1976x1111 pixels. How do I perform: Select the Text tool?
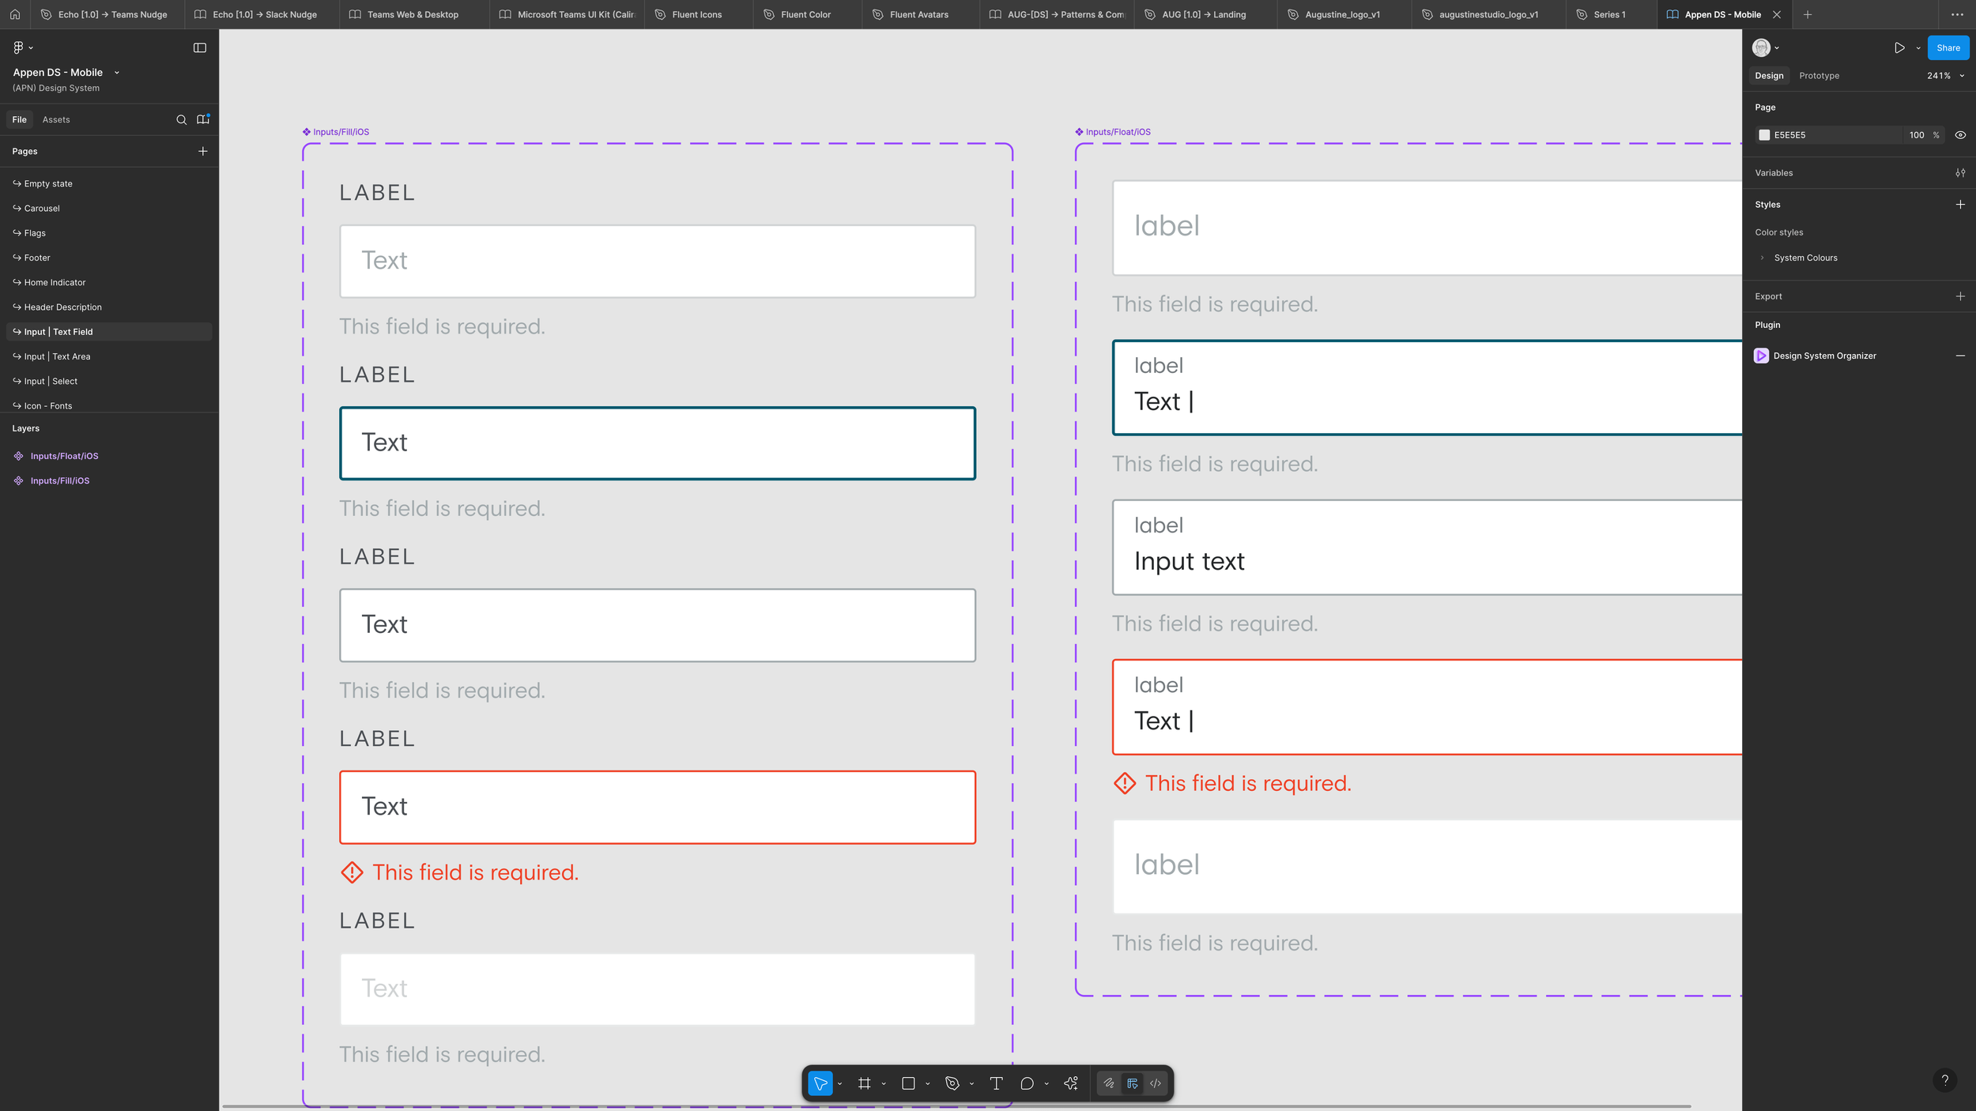coord(996,1083)
